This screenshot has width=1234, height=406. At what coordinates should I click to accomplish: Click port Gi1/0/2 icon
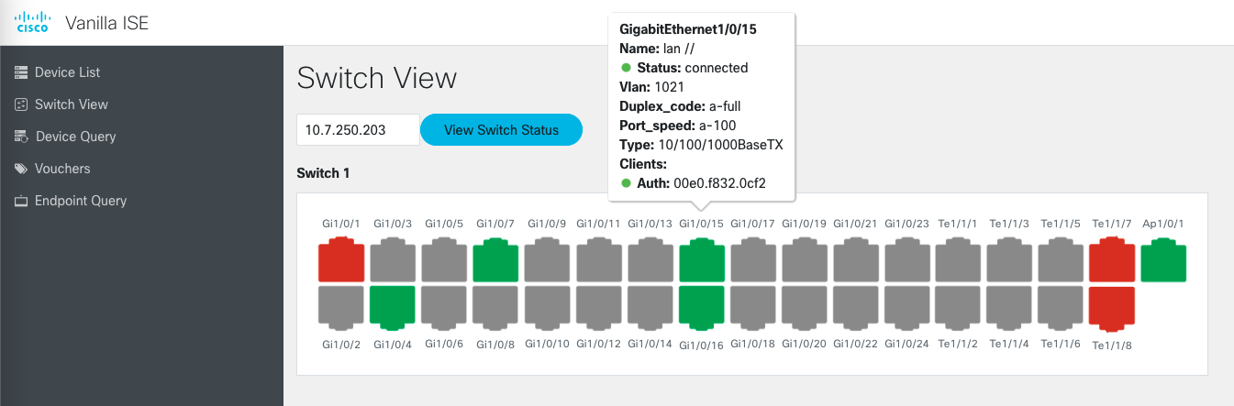pyautogui.click(x=341, y=308)
